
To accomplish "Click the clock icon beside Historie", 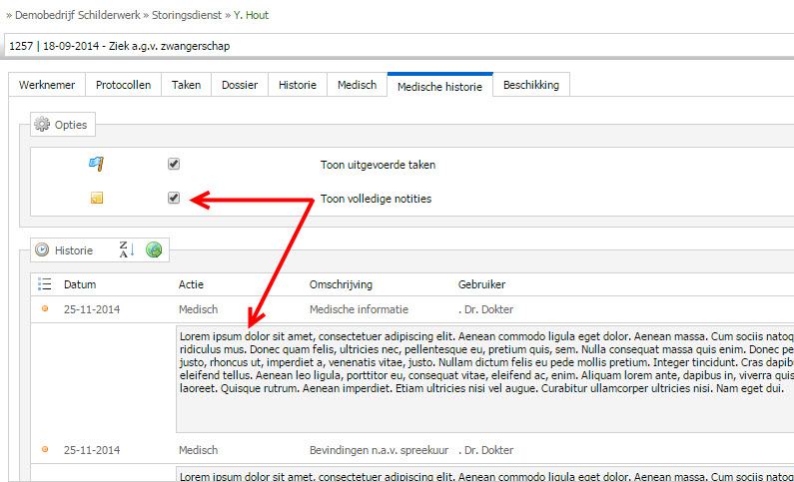I will point(42,249).
